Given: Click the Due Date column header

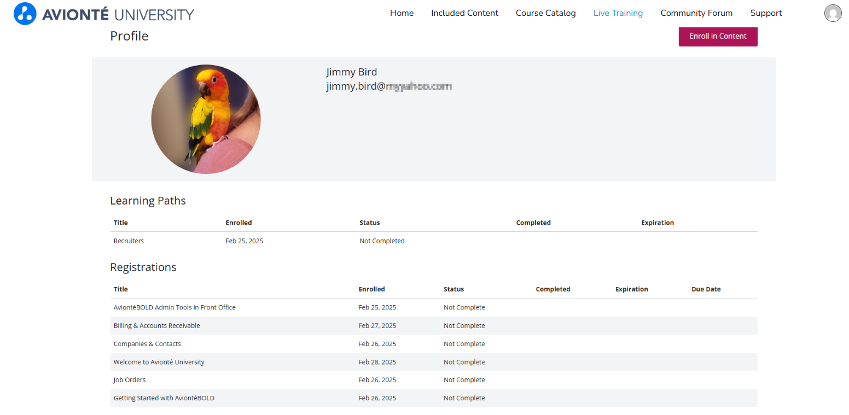Looking at the screenshot, I should click(x=706, y=289).
